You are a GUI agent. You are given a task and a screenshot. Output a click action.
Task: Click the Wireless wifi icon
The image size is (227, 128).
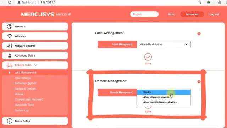(x=10, y=36)
